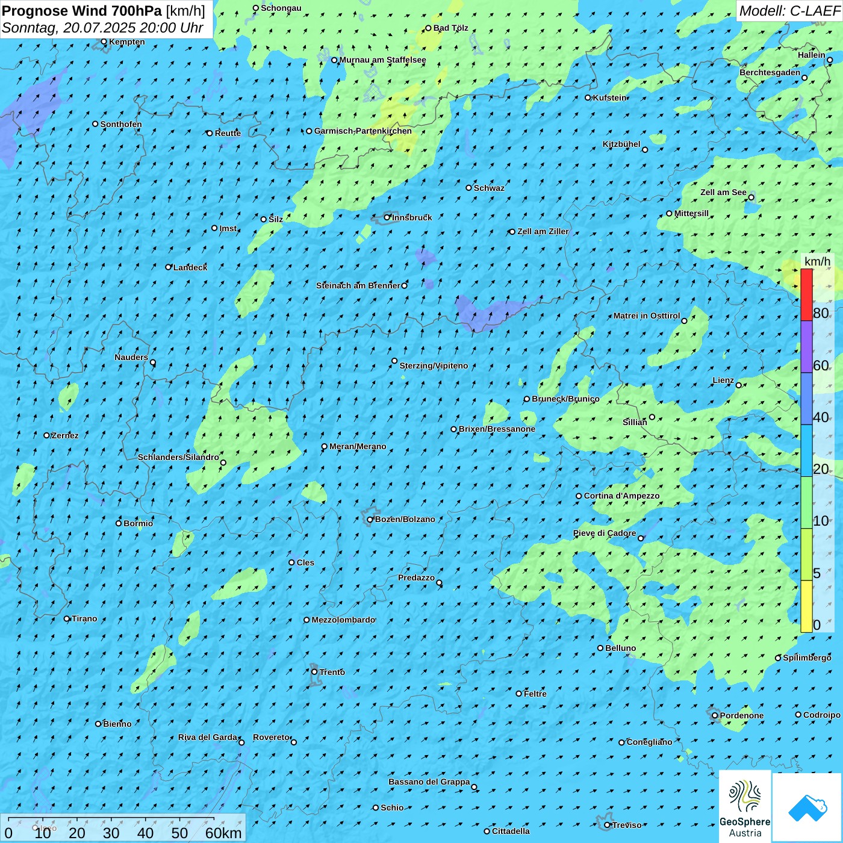Image resolution: width=843 pixels, height=843 pixels.
Task: Click the 'Matrei in Osttirol' map label
Action: [x=647, y=316]
